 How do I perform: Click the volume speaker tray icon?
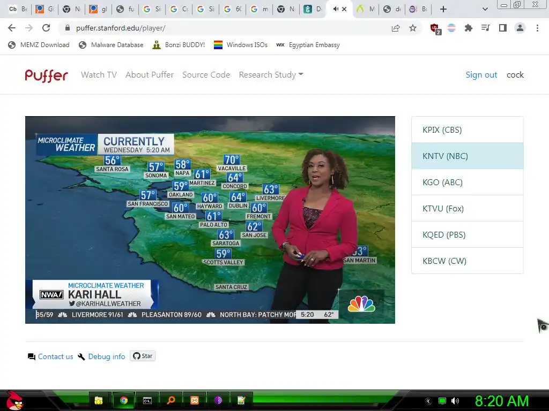(455, 401)
